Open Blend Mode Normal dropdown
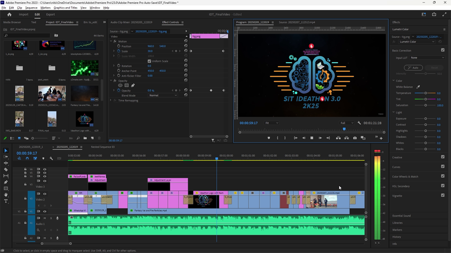The width and height of the screenshot is (451, 253). click(x=163, y=96)
